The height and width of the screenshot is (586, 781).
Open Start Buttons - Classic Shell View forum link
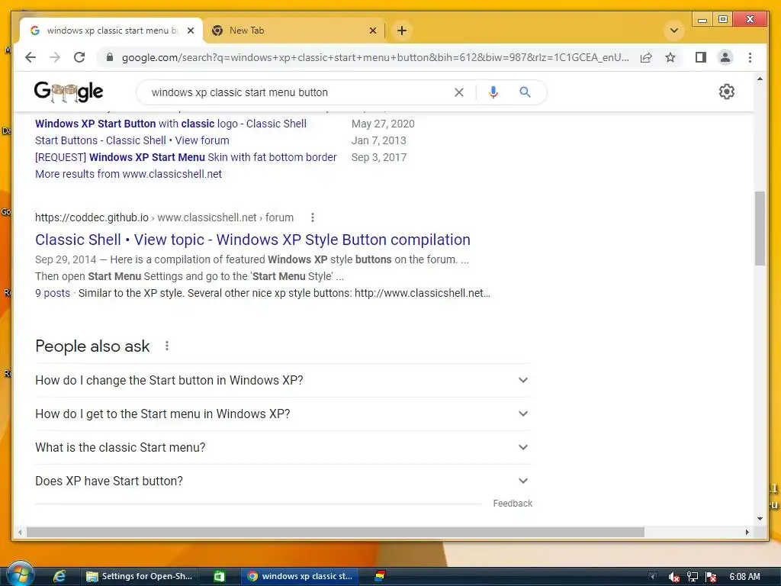coord(132,140)
